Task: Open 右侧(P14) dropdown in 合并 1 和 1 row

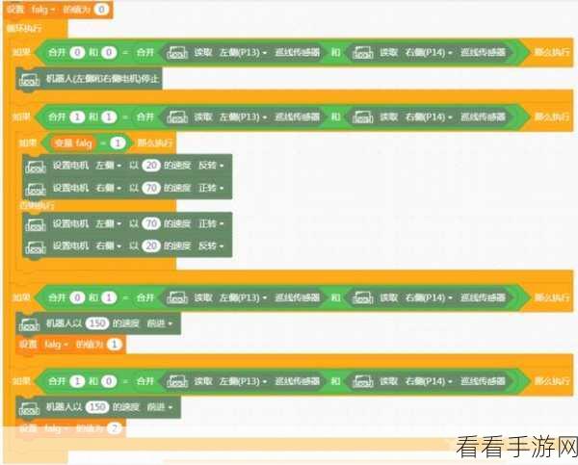Action: pyautogui.click(x=429, y=116)
